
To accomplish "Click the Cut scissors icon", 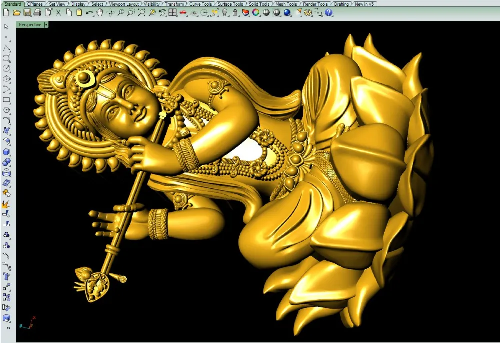I will click(x=58, y=13).
